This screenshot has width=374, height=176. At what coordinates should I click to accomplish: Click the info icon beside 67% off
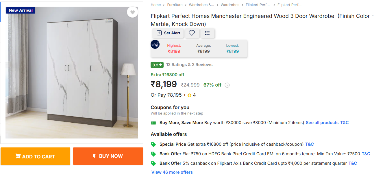click(227, 85)
